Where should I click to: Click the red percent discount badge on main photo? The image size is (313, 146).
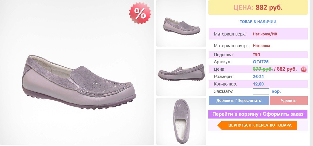(140, 13)
